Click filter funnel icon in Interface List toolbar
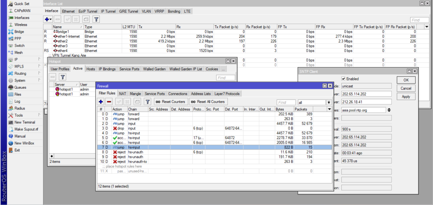This screenshot has height=205, width=433. (x=96, y=19)
